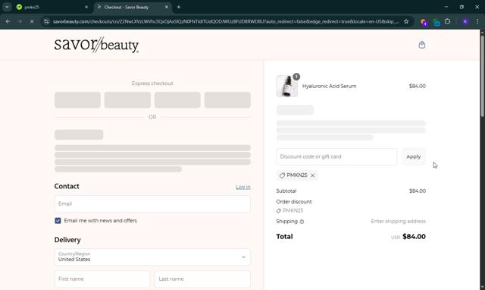Remove the PMKN25 discount tag
485x290 pixels.
313,175
